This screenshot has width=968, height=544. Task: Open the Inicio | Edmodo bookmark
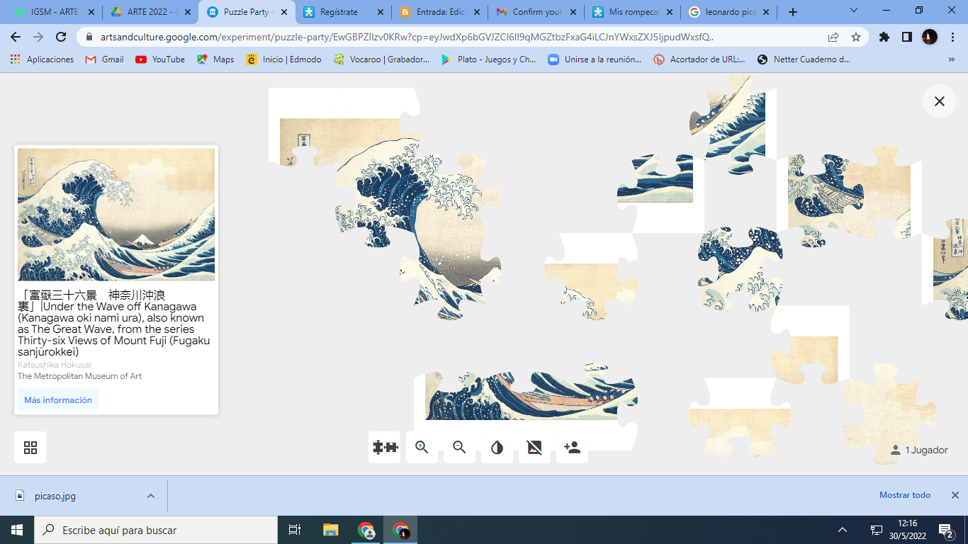283,59
